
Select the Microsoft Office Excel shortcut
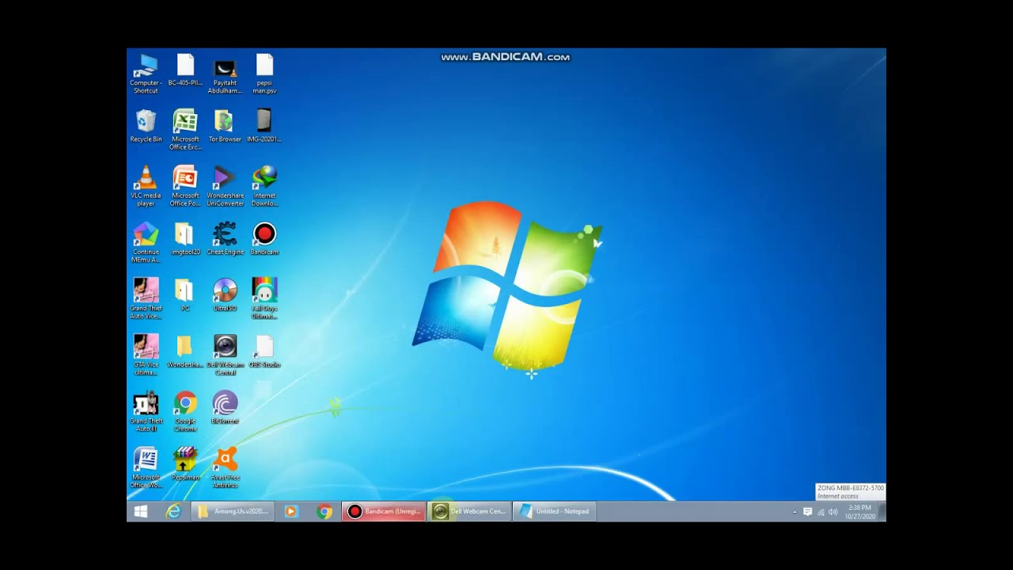(x=185, y=131)
